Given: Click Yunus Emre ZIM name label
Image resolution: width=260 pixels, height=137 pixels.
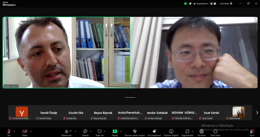Looking at the screenshot, I should pos(21,118).
